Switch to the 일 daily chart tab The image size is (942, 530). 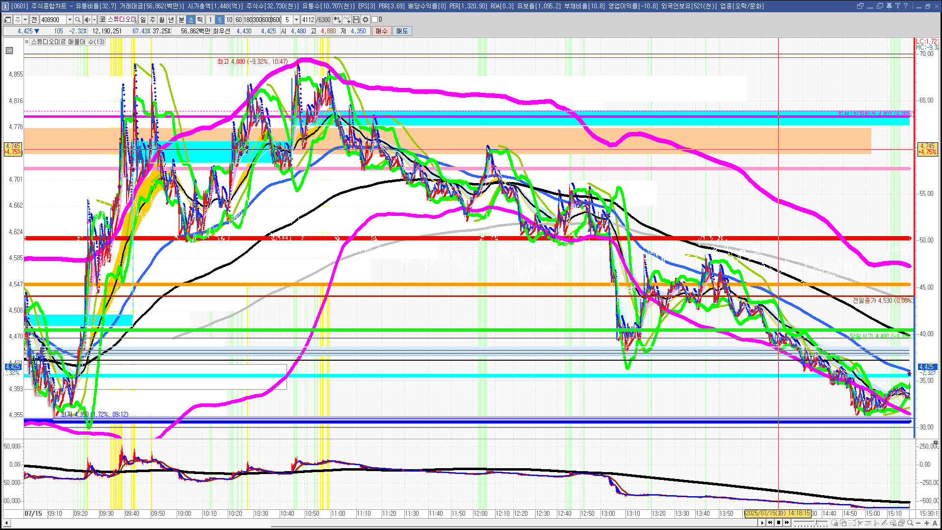pos(143,20)
